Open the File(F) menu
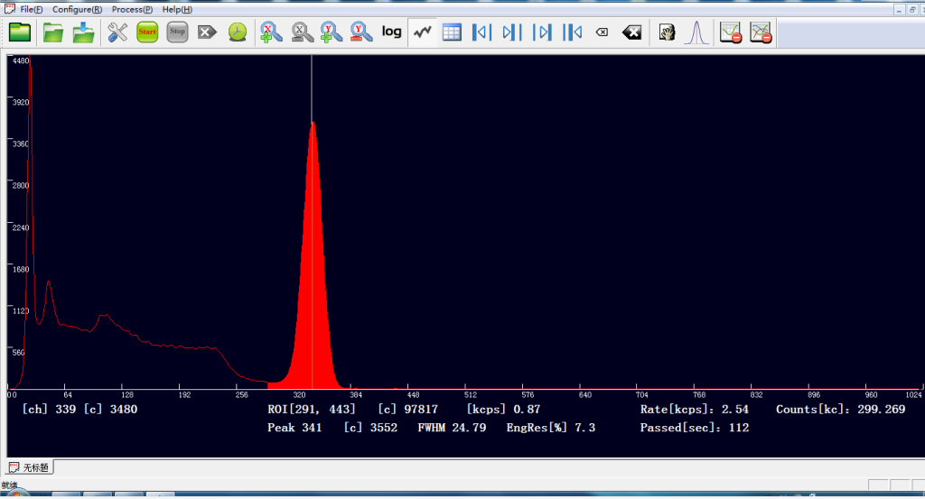 coord(32,9)
